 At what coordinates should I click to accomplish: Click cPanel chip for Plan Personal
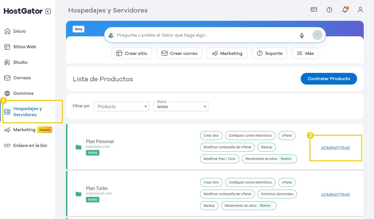pos(287,136)
